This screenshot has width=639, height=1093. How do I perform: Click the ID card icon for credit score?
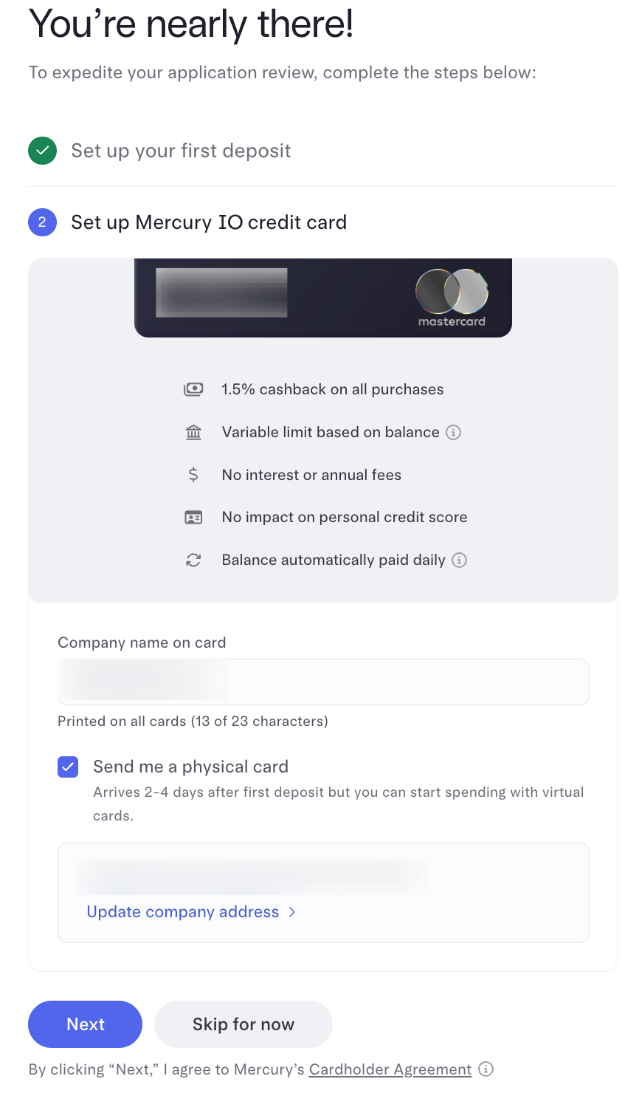pyautogui.click(x=193, y=518)
